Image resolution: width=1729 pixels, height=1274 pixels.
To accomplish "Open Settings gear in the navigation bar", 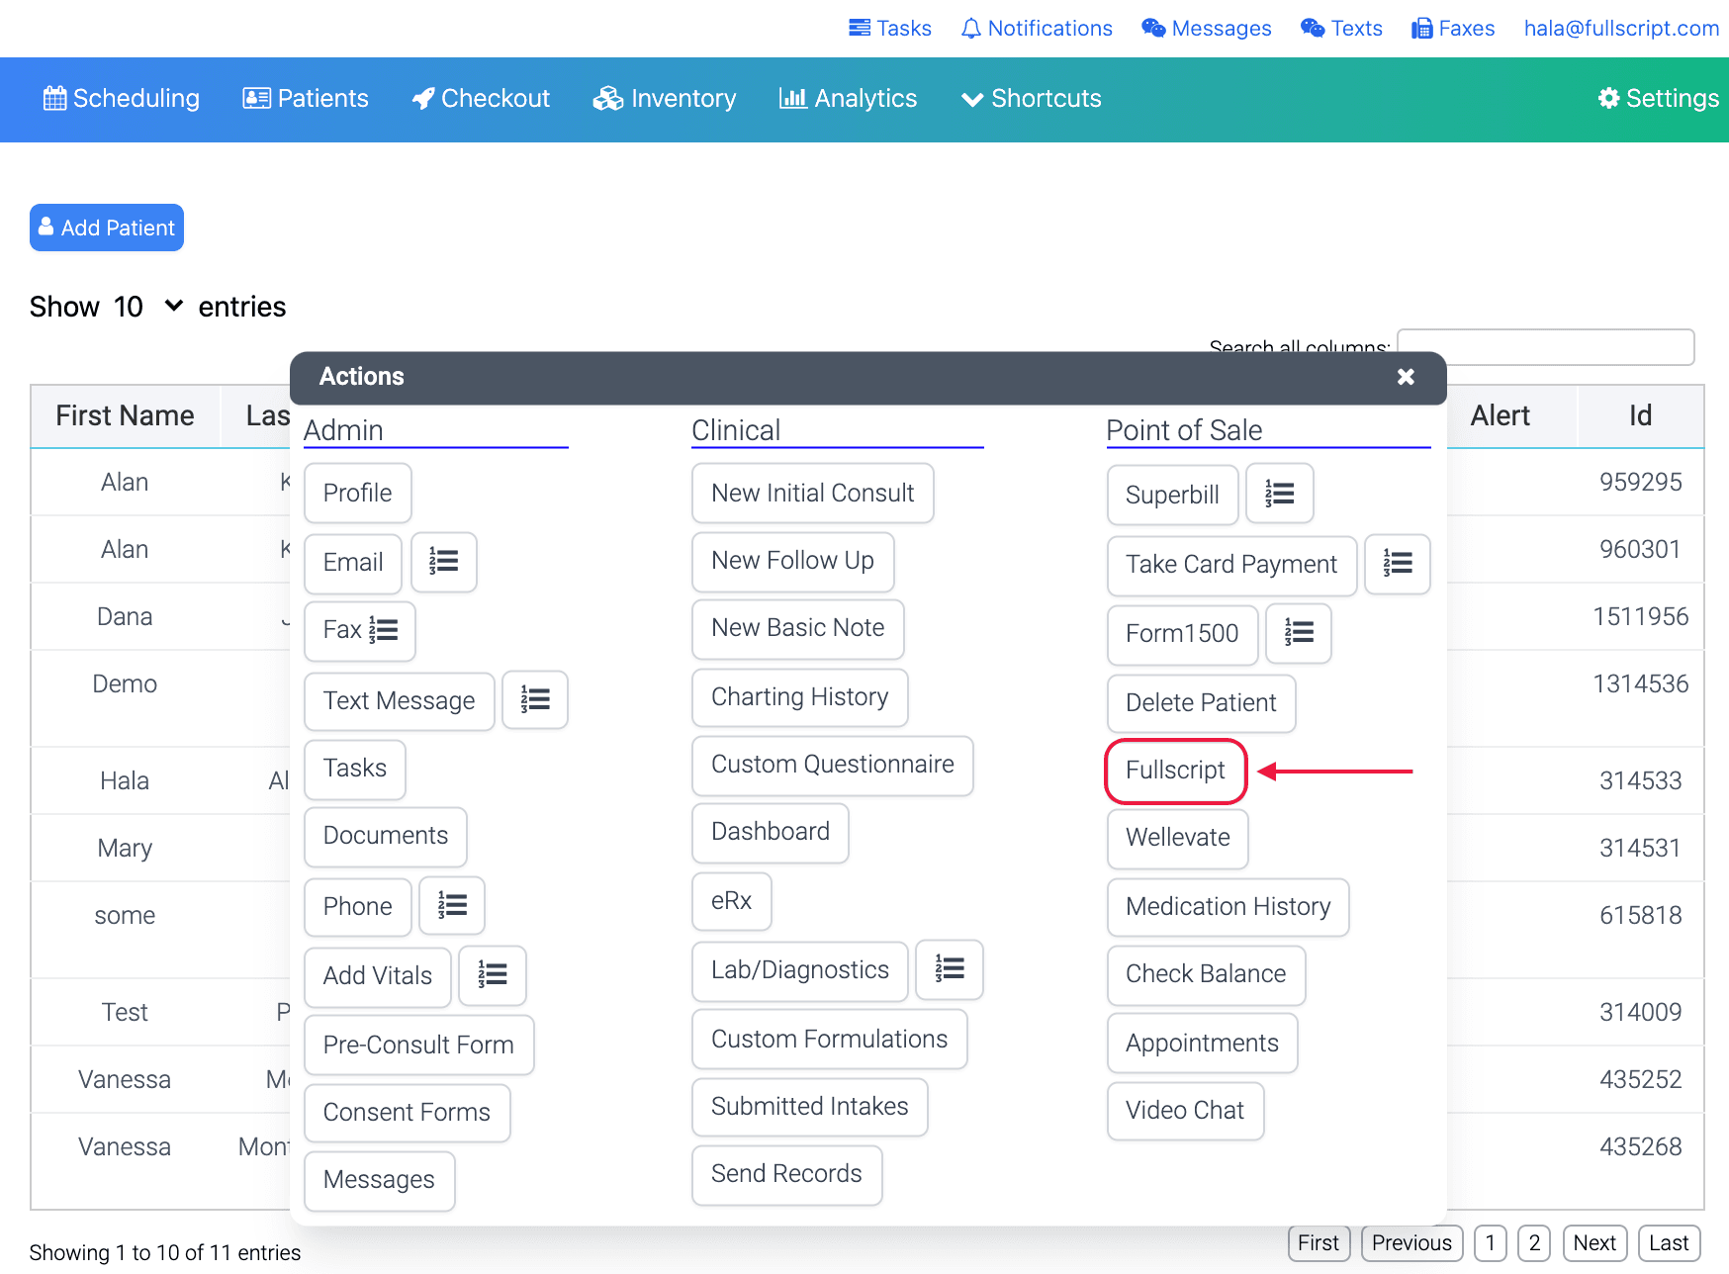I will [x=1659, y=99].
